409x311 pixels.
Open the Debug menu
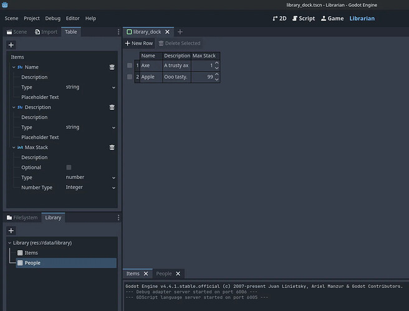(53, 19)
